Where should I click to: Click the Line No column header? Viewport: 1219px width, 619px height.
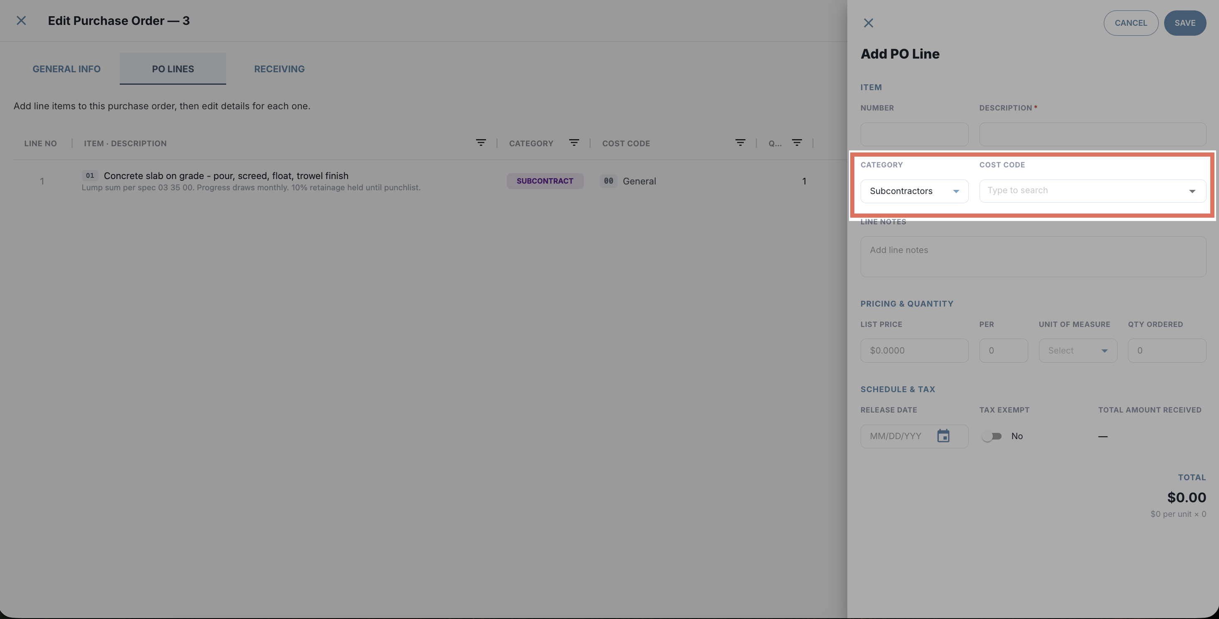tap(41, 143)
